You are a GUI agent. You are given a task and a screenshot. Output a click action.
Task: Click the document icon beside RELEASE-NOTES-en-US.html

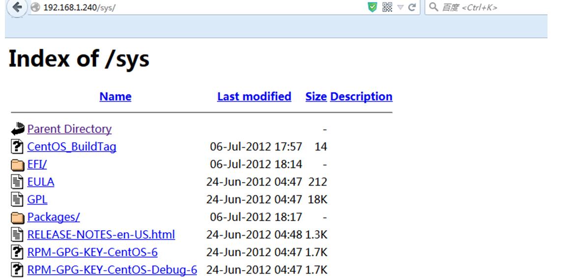pyautogui.click(x=17, y=235)
